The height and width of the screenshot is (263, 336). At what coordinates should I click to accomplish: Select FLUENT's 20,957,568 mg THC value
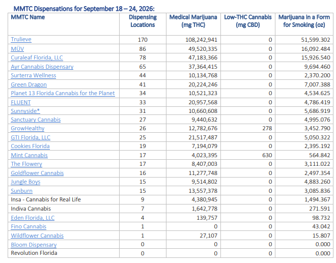click(203, 102)
